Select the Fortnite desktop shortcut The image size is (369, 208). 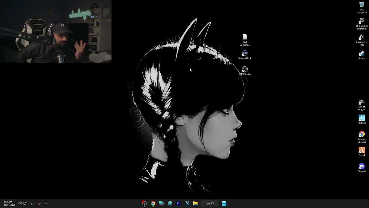[362, 119]
